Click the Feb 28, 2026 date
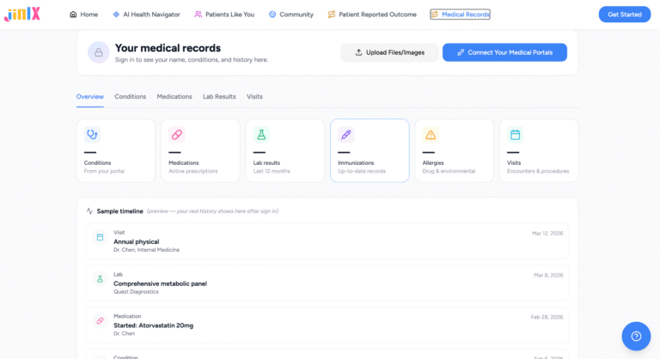 [547, 317]
